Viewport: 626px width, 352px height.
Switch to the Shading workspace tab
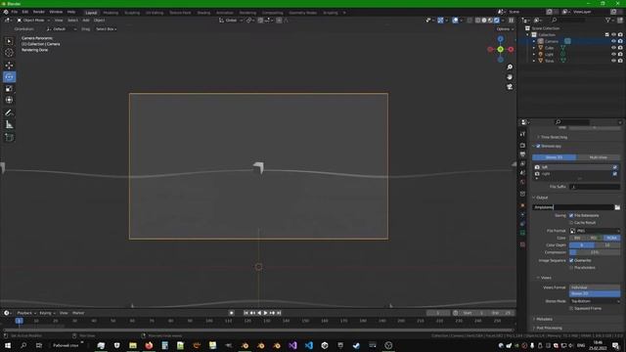pos(203,13)
